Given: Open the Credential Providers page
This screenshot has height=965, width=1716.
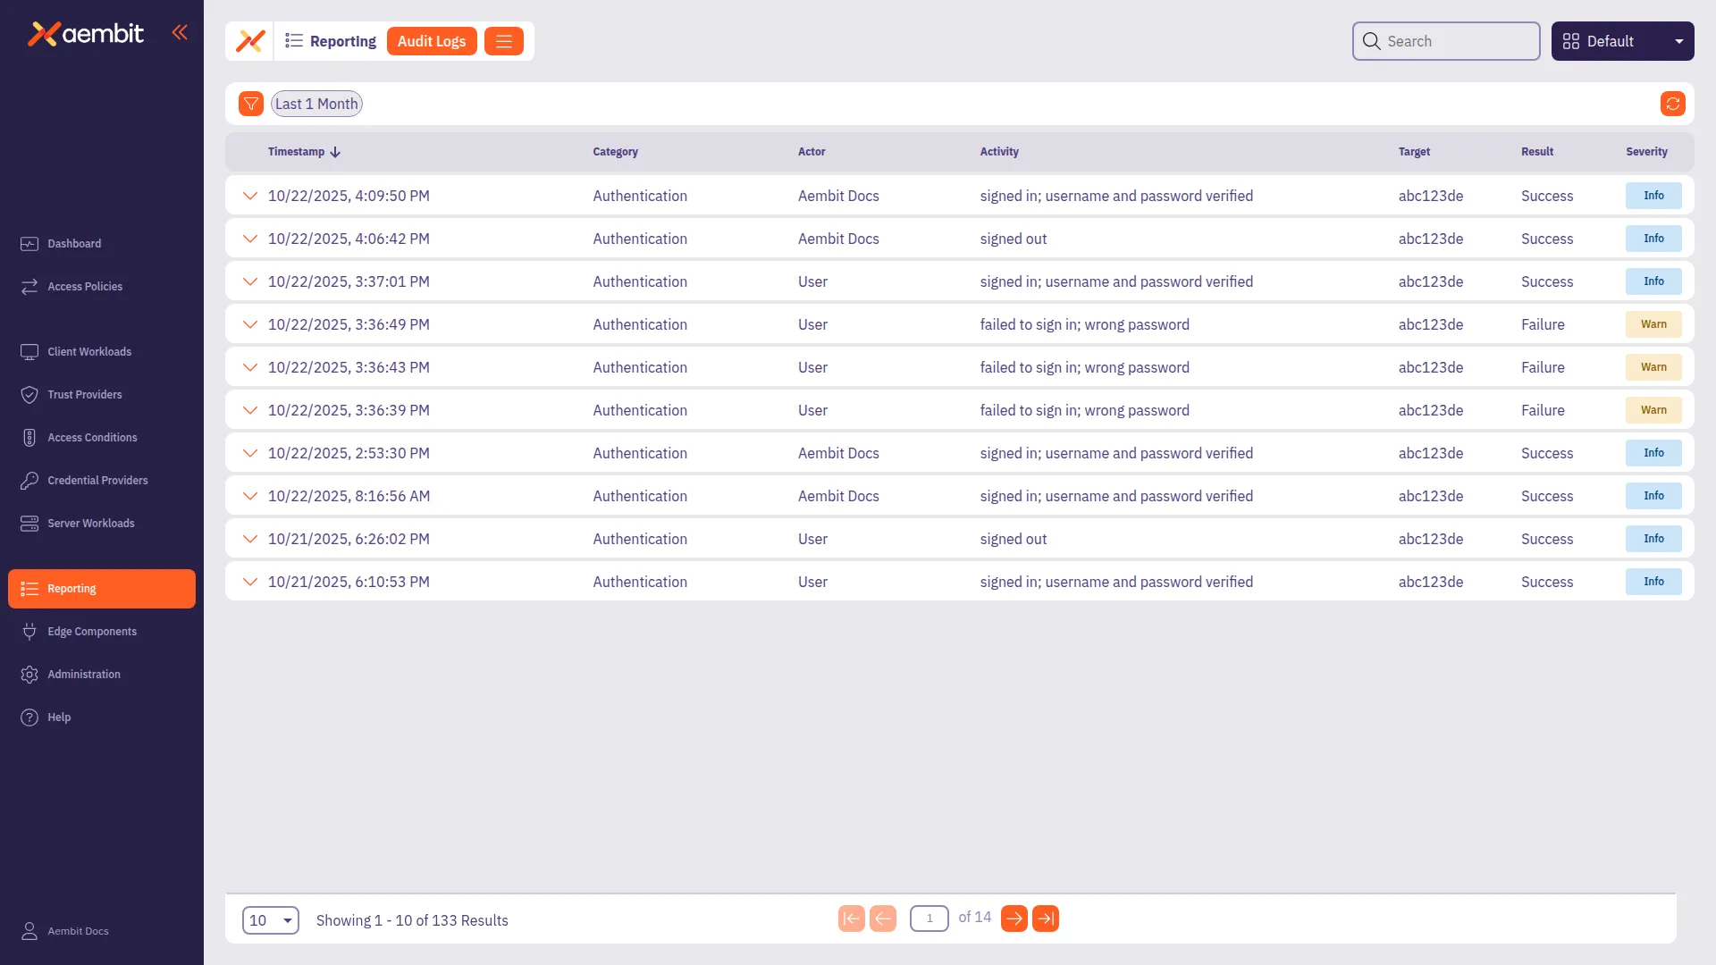Looking at the screenshot, I should pyautogui.click(x=98, y=480).
